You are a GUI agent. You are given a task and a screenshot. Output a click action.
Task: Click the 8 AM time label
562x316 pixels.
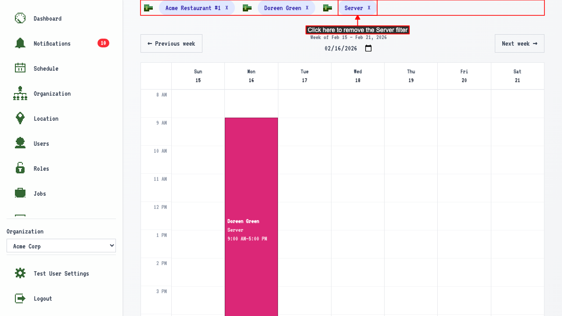click(x=162, y=95)
